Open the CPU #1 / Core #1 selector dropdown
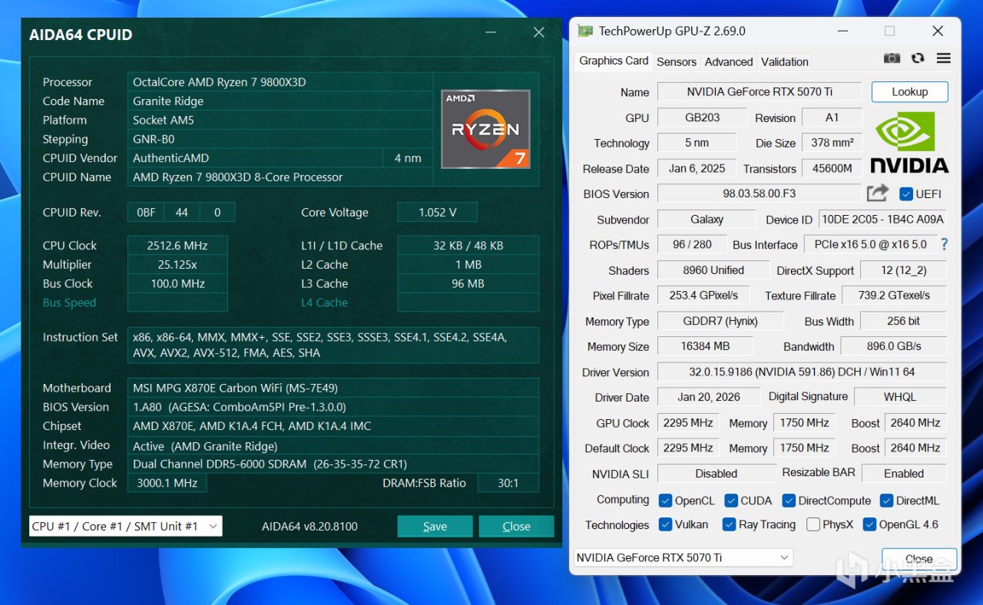 pos(126,526)
